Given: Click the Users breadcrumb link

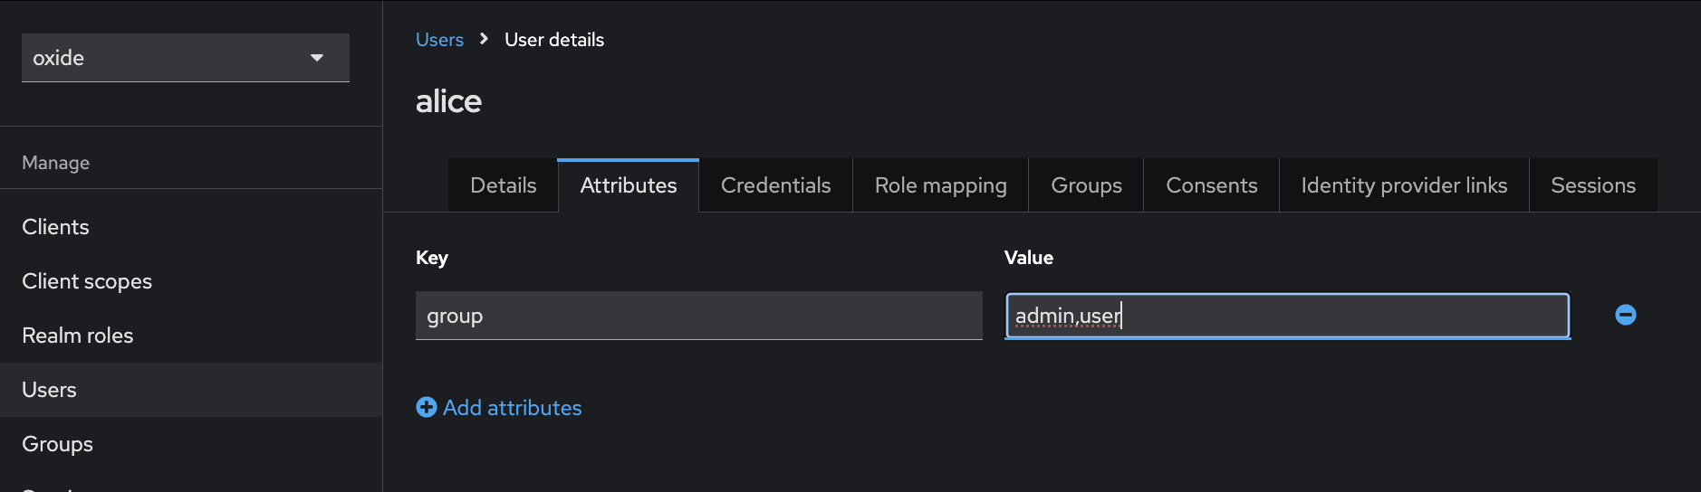Looking at the screenshot, I should click(x=439, y=40).
